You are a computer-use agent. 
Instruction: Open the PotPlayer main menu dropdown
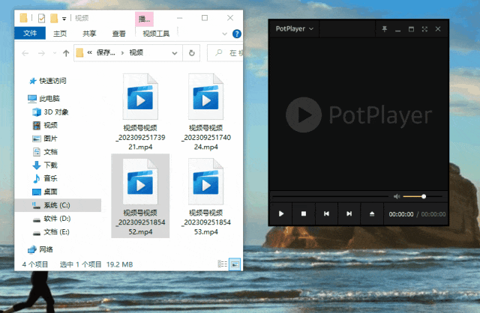(294, 28)
